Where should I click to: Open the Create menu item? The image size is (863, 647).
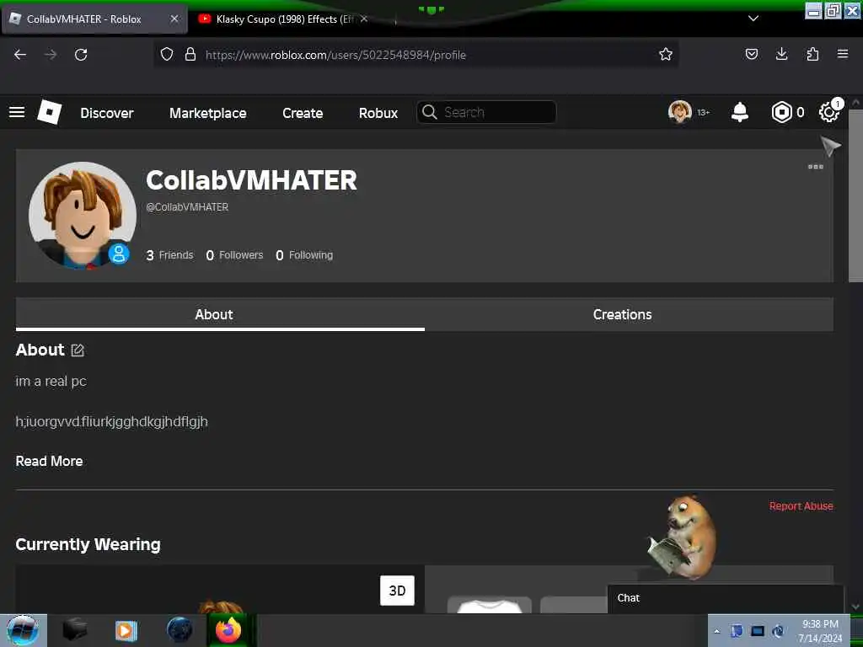(x=303, y=113)
